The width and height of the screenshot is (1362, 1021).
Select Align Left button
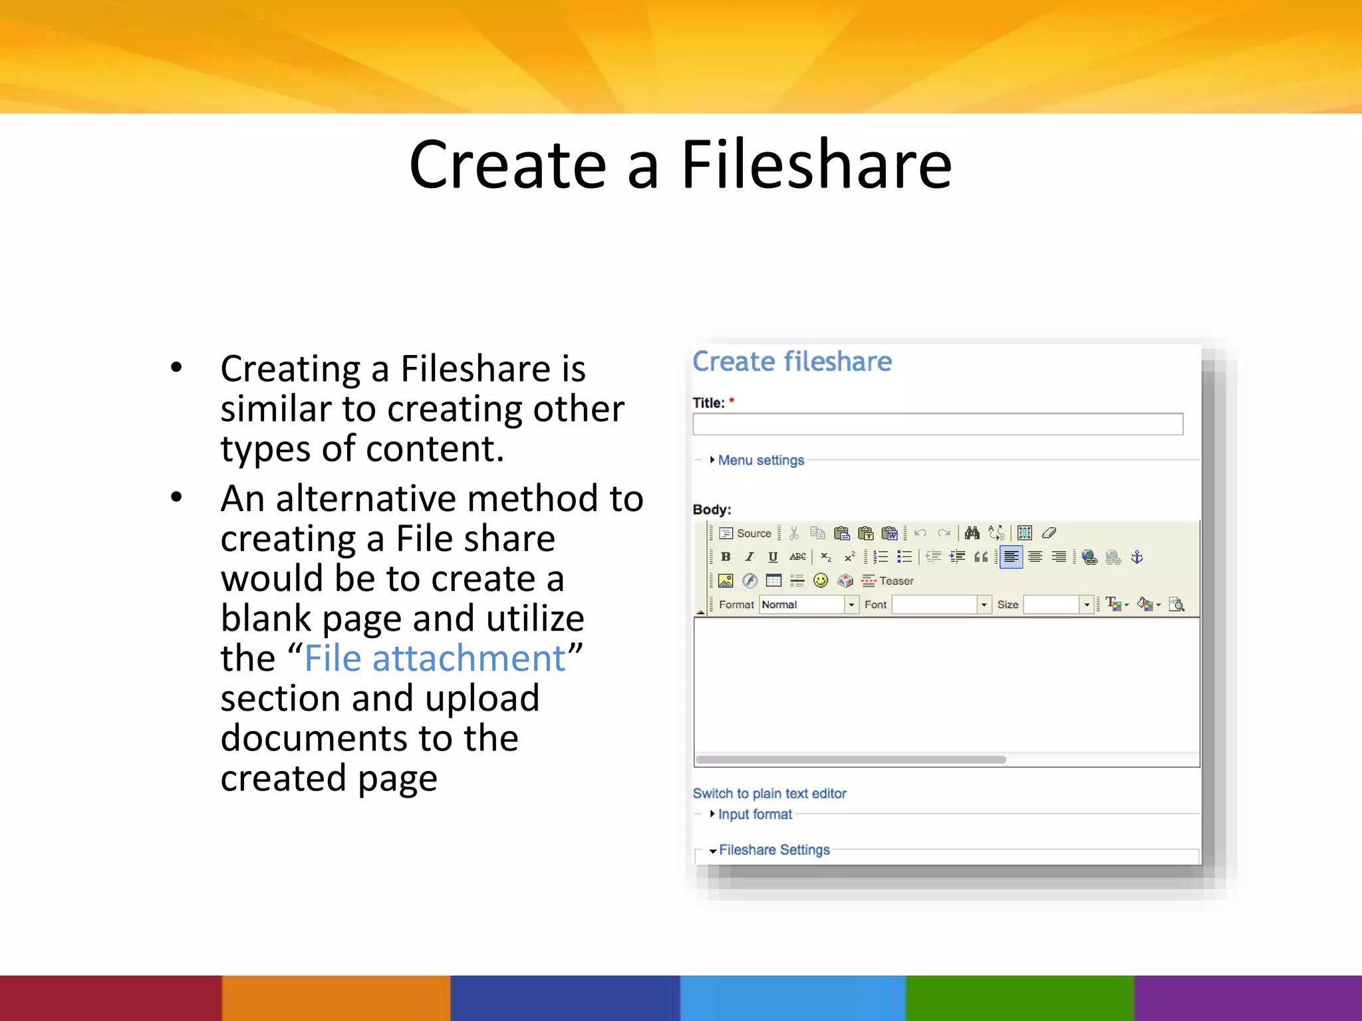click(x=1011, y=557)
